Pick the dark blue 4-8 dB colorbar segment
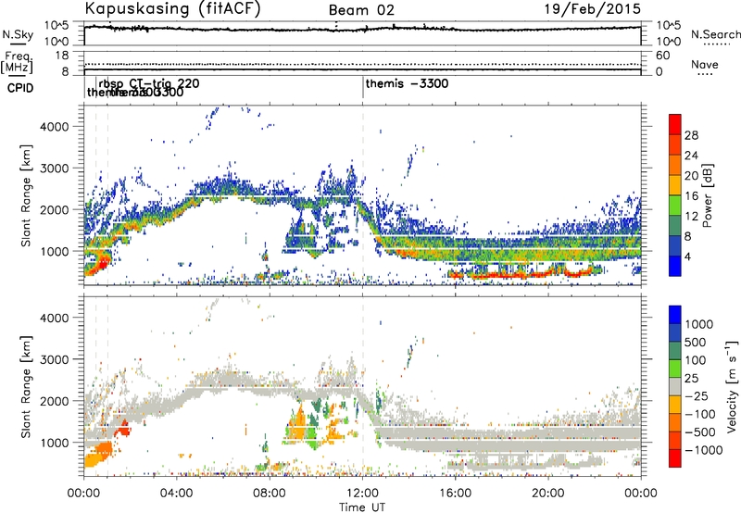This screenshot has width=741, height=513. (675, 246)
